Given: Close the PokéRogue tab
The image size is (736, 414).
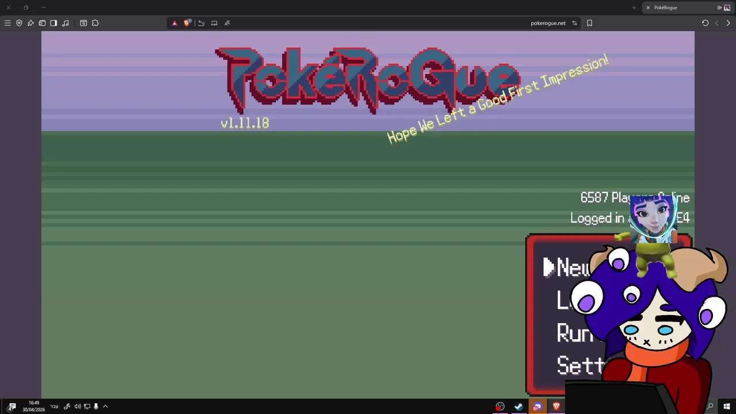Looking at the screenshot, I should [x=648, y=7].
